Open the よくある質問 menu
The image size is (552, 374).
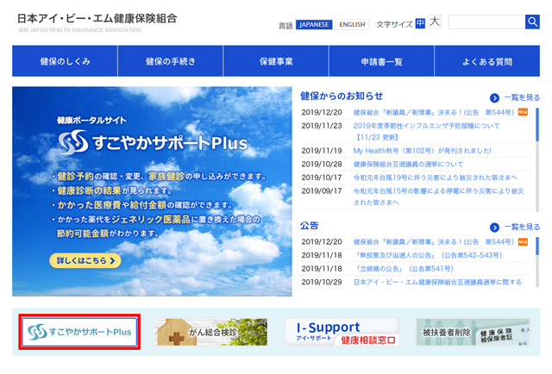[x=487, y=61]
